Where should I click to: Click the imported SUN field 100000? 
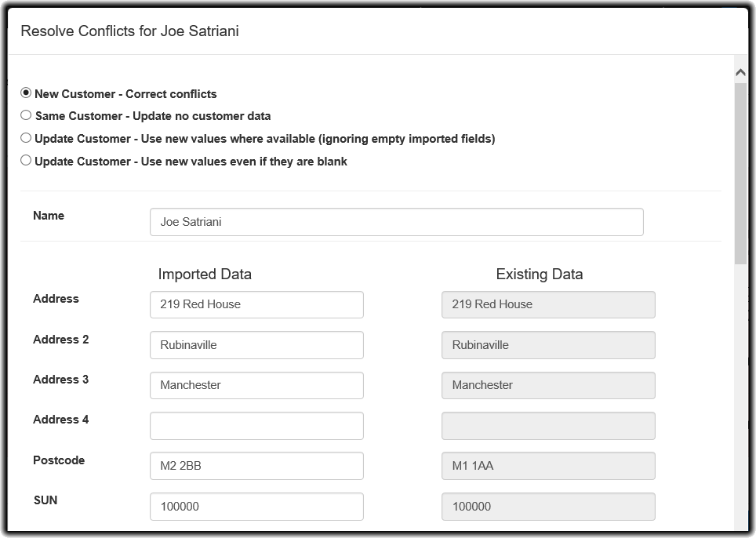256,507
